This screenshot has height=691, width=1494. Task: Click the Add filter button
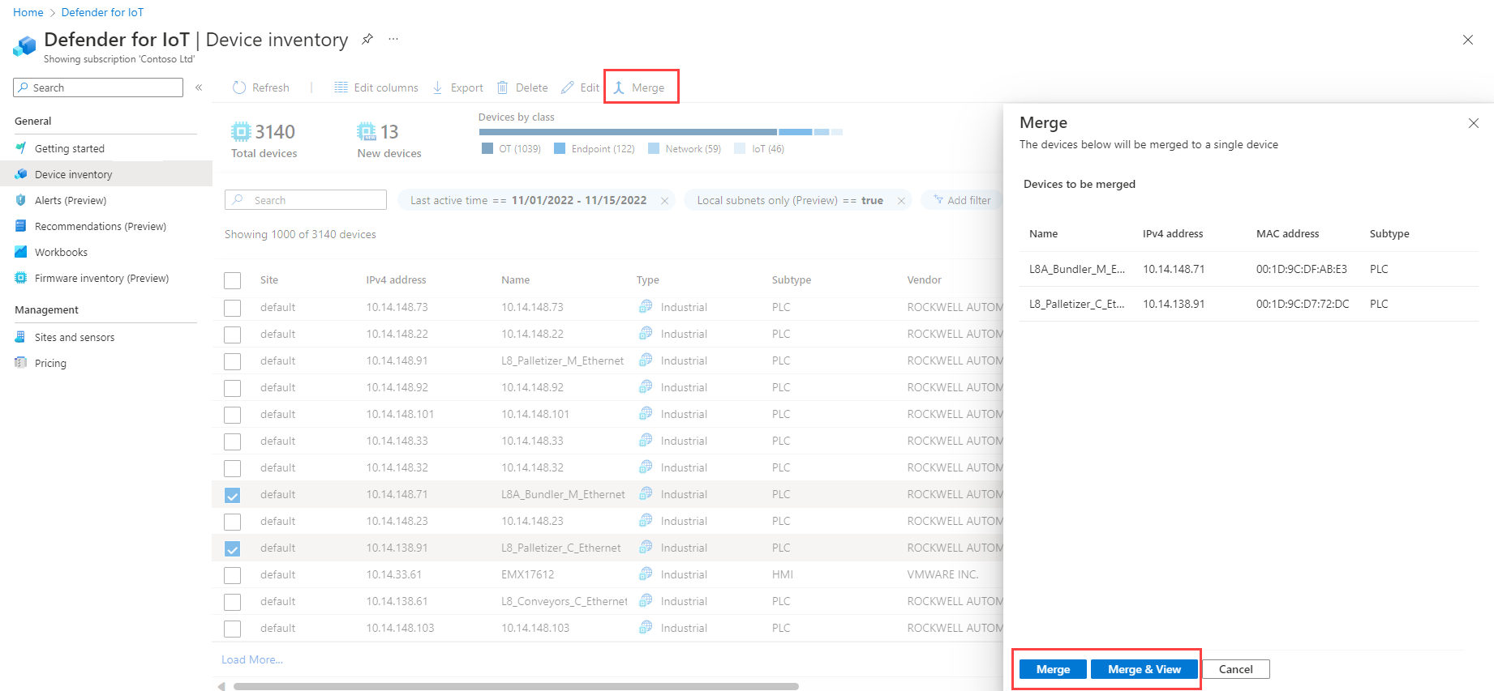point(962,200)
